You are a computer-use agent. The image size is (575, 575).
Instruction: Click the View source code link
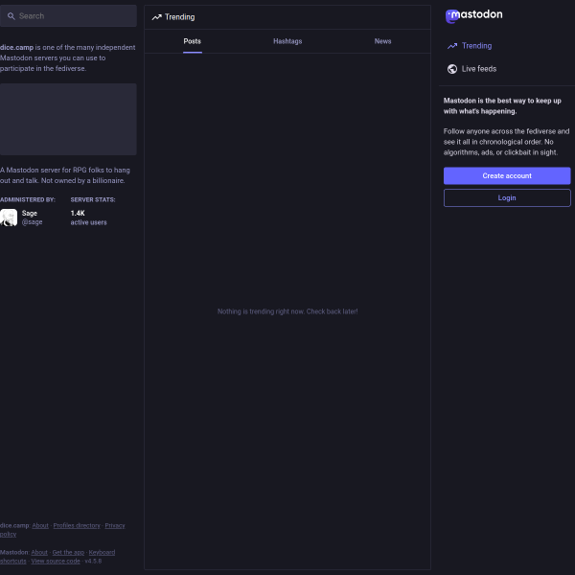tap(56, 561)
